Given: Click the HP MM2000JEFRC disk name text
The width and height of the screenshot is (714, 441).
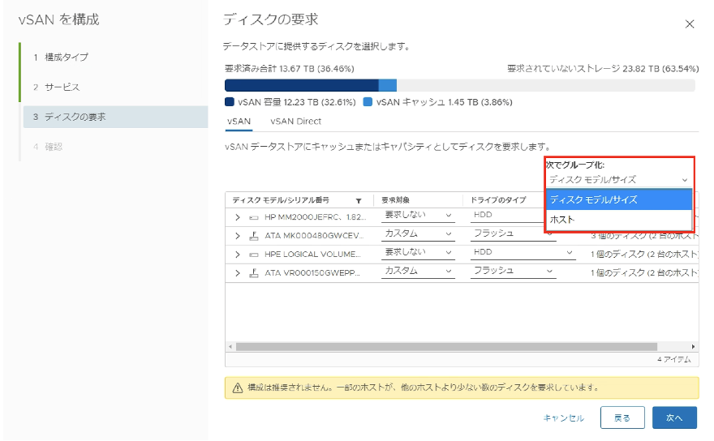Looking at the screenshot, I should point(315,217).
